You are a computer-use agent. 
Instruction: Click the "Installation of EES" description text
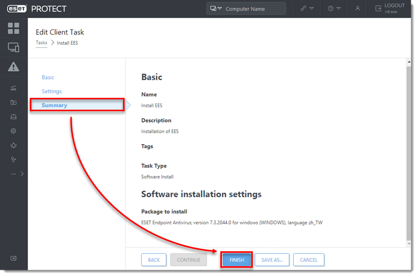click(x=160, y=131)
